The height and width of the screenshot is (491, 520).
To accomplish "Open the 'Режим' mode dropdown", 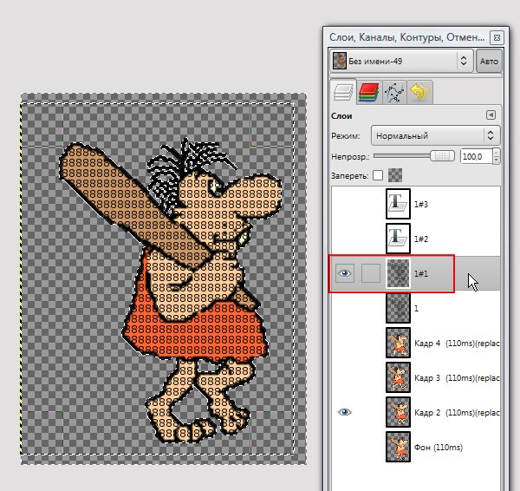I will click(x=435, y=135).
